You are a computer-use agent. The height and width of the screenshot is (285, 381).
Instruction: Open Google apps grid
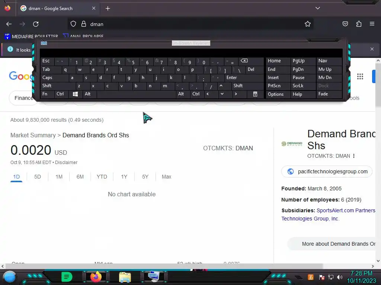[360, 76]
